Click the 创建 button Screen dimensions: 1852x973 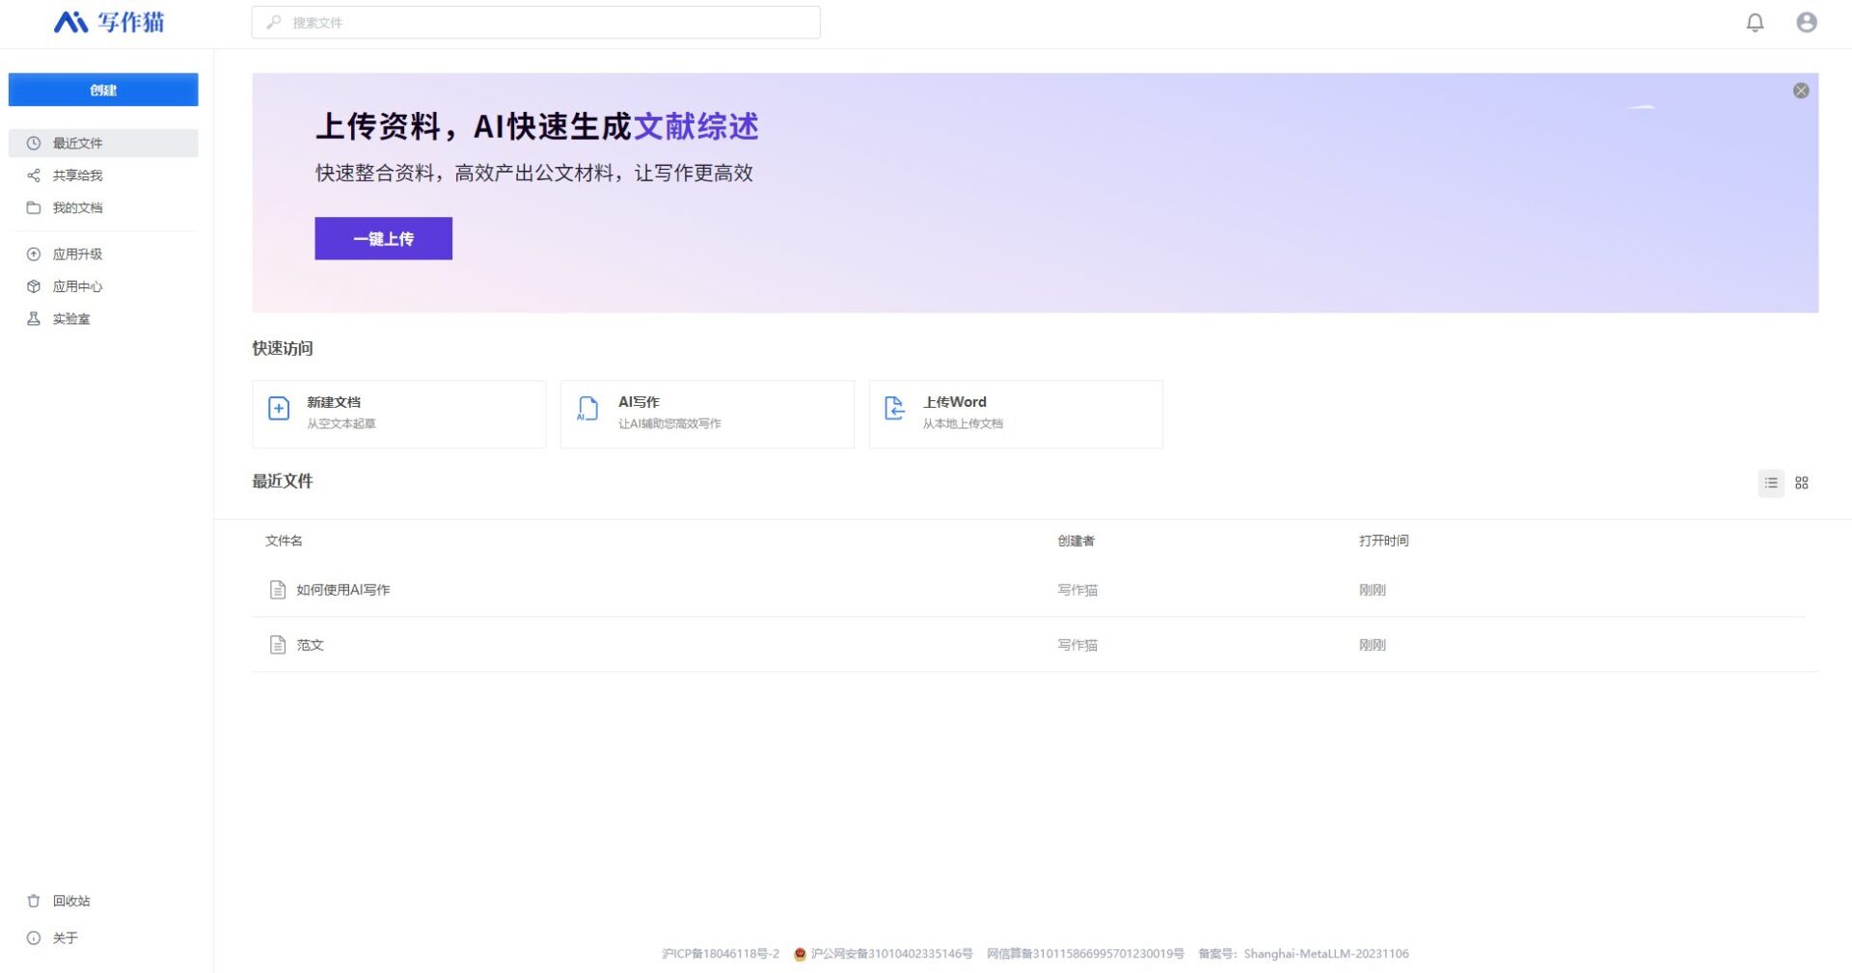tap(103, 90)
